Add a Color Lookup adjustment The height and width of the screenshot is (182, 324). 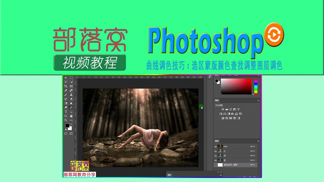[240, 114]
